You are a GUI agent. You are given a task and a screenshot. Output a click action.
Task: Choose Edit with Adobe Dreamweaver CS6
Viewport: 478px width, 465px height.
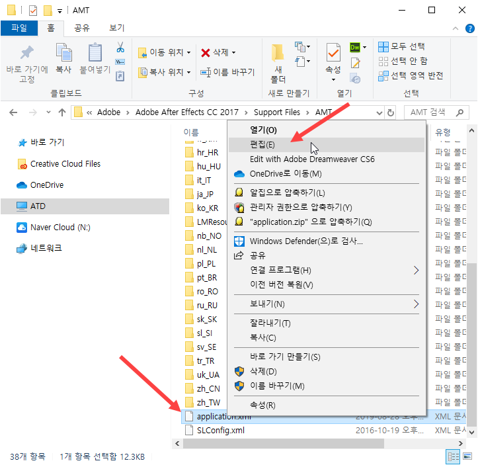tap(326, 159)
